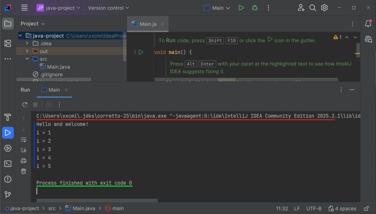Viewport: 376px width, 214px height.
Task: Open the Version control dropdown
Action: pos(109,8)
